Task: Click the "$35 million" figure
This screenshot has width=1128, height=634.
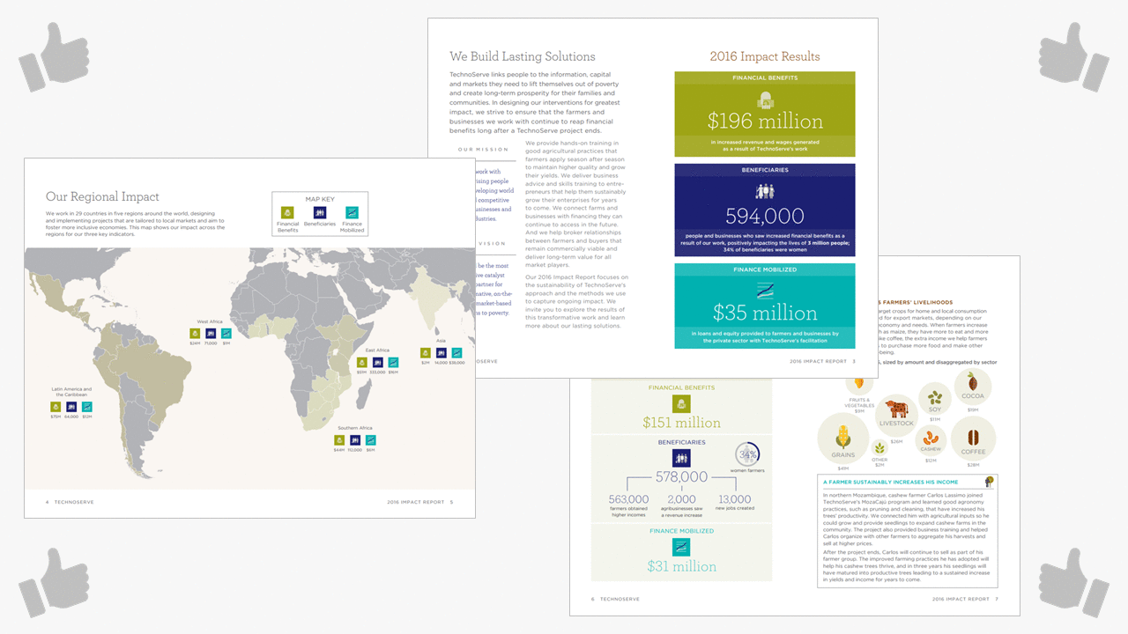Action: coord(765,313)
